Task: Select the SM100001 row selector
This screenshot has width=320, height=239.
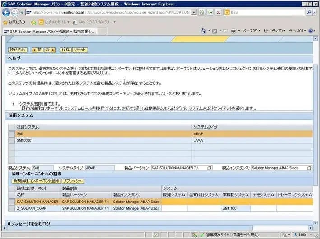Action: [x=12, y=141]
